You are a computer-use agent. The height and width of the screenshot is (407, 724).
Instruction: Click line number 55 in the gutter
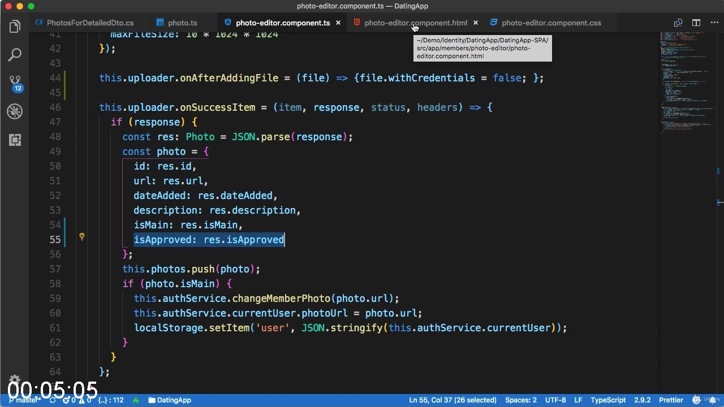[x=55, y=240]
